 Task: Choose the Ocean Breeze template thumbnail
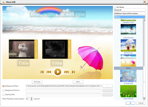[x=128, y=30]
